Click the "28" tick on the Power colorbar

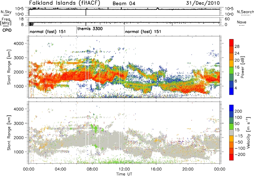pos(237,46)
